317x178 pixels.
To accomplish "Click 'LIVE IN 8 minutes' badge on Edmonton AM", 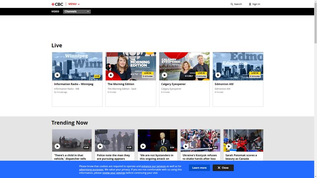I will click(255, 75).
